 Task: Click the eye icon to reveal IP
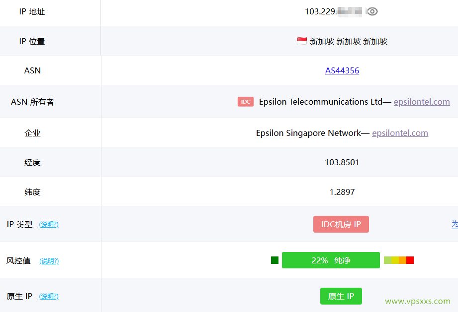click(x=372, y=11)
